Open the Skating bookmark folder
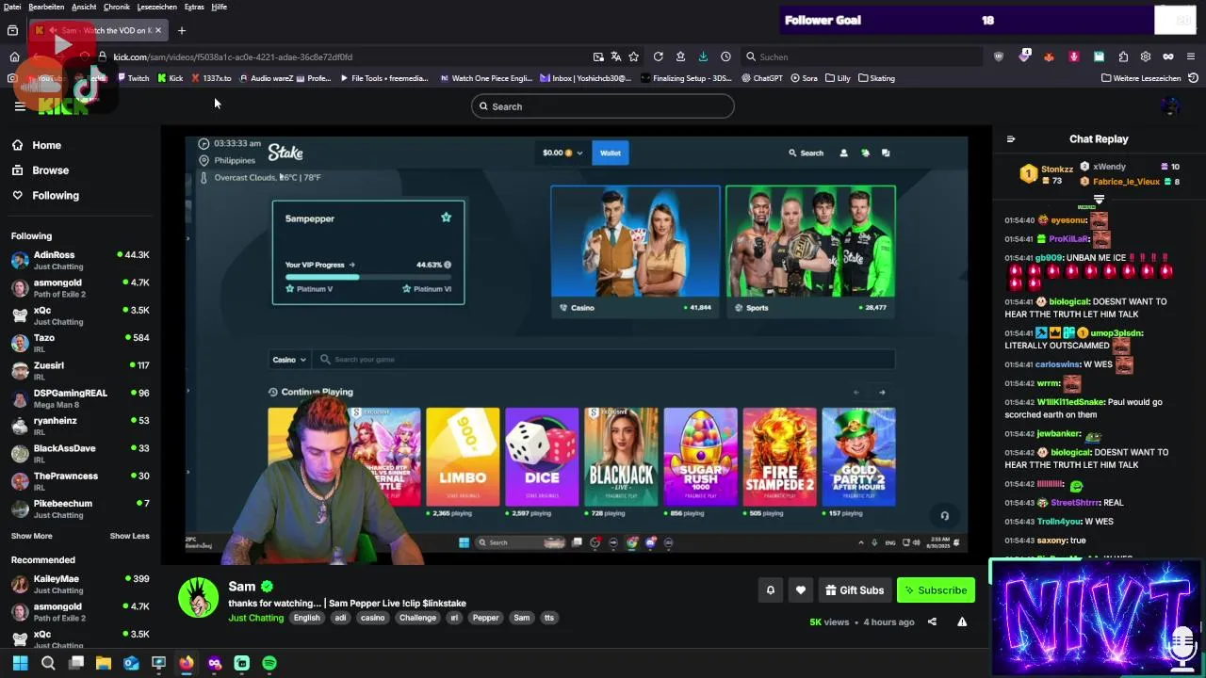The image size is (1206, 678). tap(876, 78)
